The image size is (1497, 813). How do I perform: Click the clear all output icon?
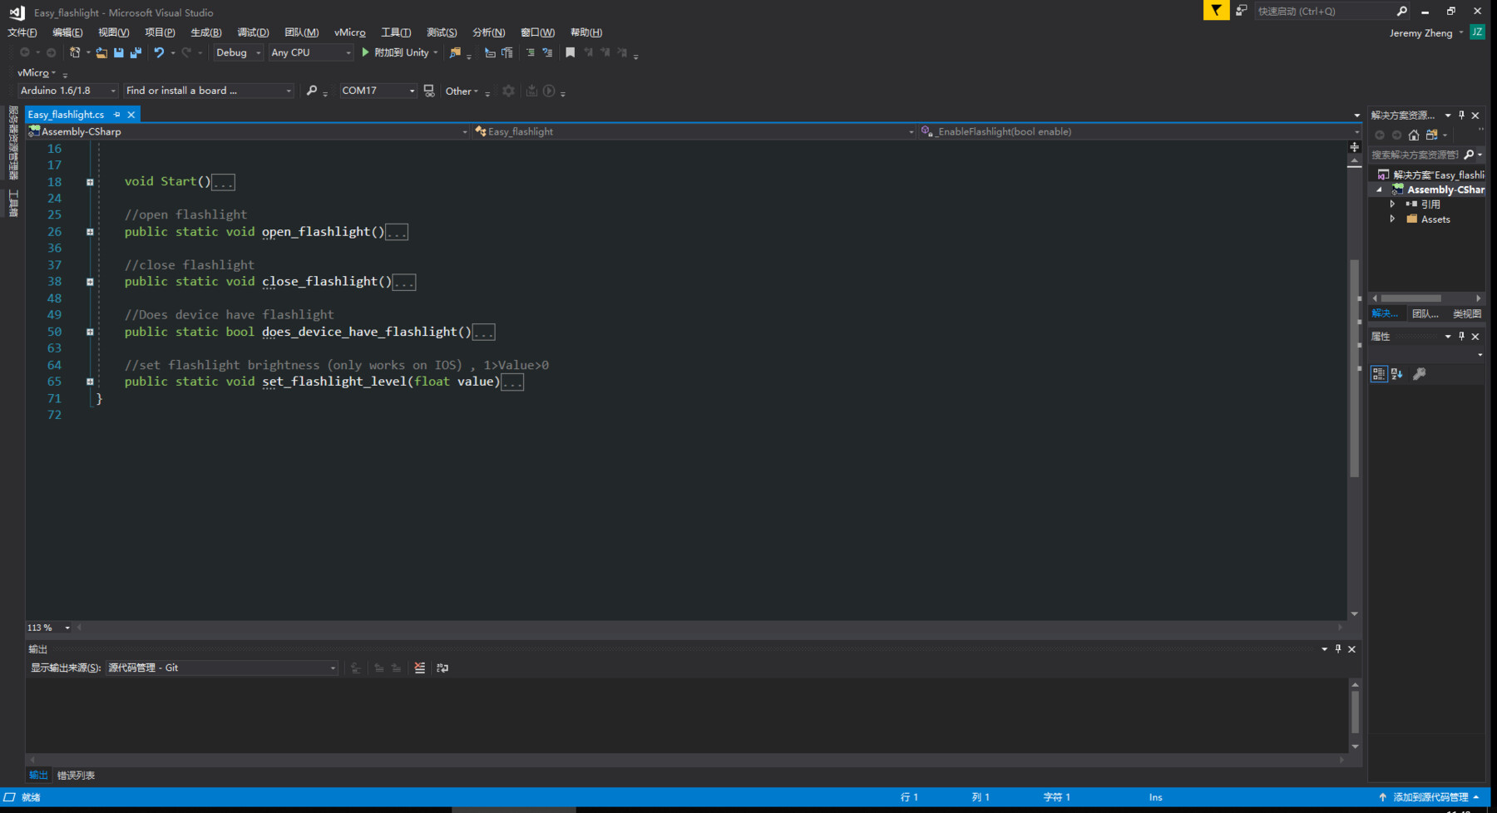(420, 668)
